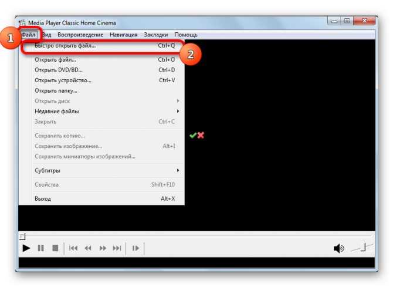
Task: Click Сохранить копию... menu entry
Action: (x=101, y=136)
